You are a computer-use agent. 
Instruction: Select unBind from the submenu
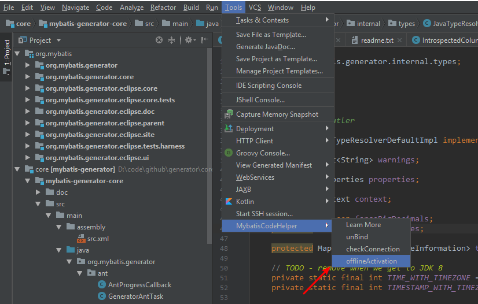coord(372,237)
